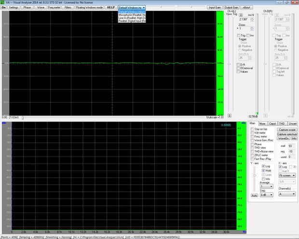
Task: Expand the Fit screen dropdown
Action: tap(287, 175)
